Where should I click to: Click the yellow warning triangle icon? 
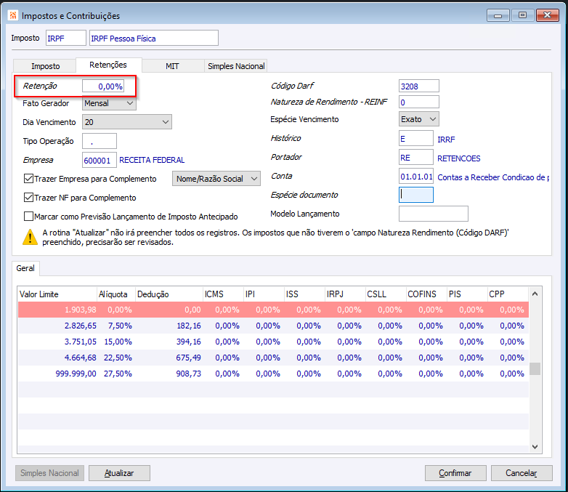tap(30, 237)
